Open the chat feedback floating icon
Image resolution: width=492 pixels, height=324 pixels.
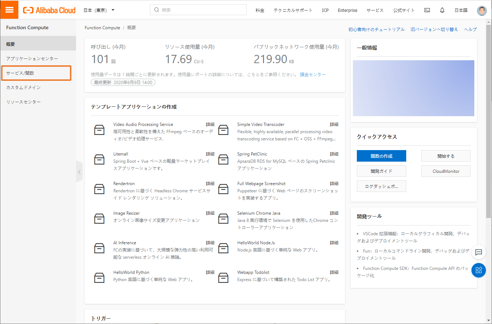(479, 252)
